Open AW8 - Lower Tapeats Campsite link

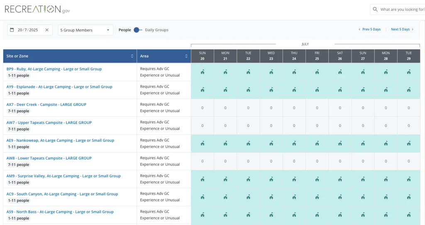49,158
